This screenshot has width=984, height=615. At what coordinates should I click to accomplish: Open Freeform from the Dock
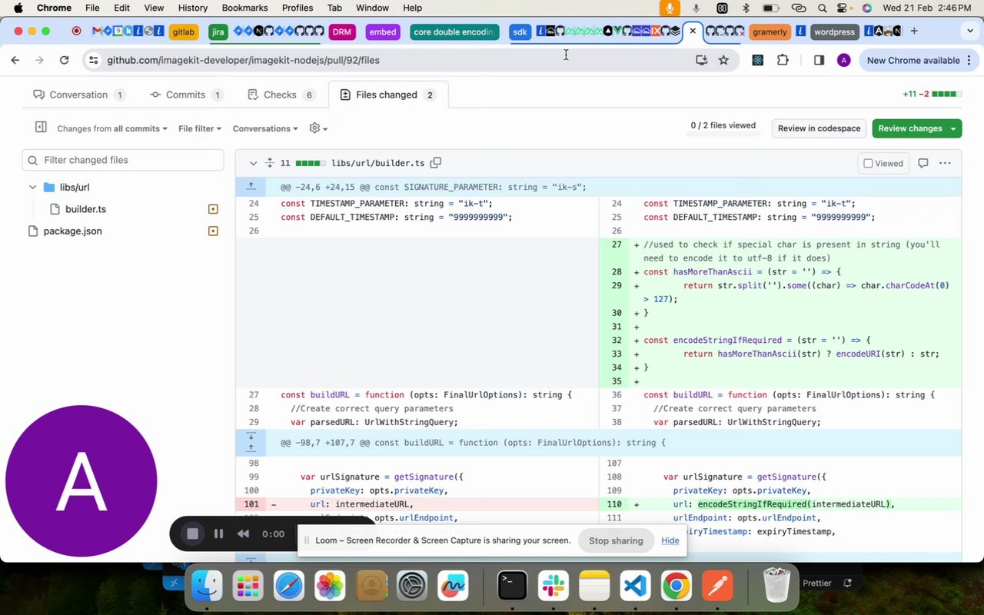(454, 587)
